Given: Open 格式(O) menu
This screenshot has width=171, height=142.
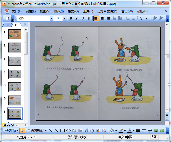Looking at the screenshot, I should pos(73,11).
